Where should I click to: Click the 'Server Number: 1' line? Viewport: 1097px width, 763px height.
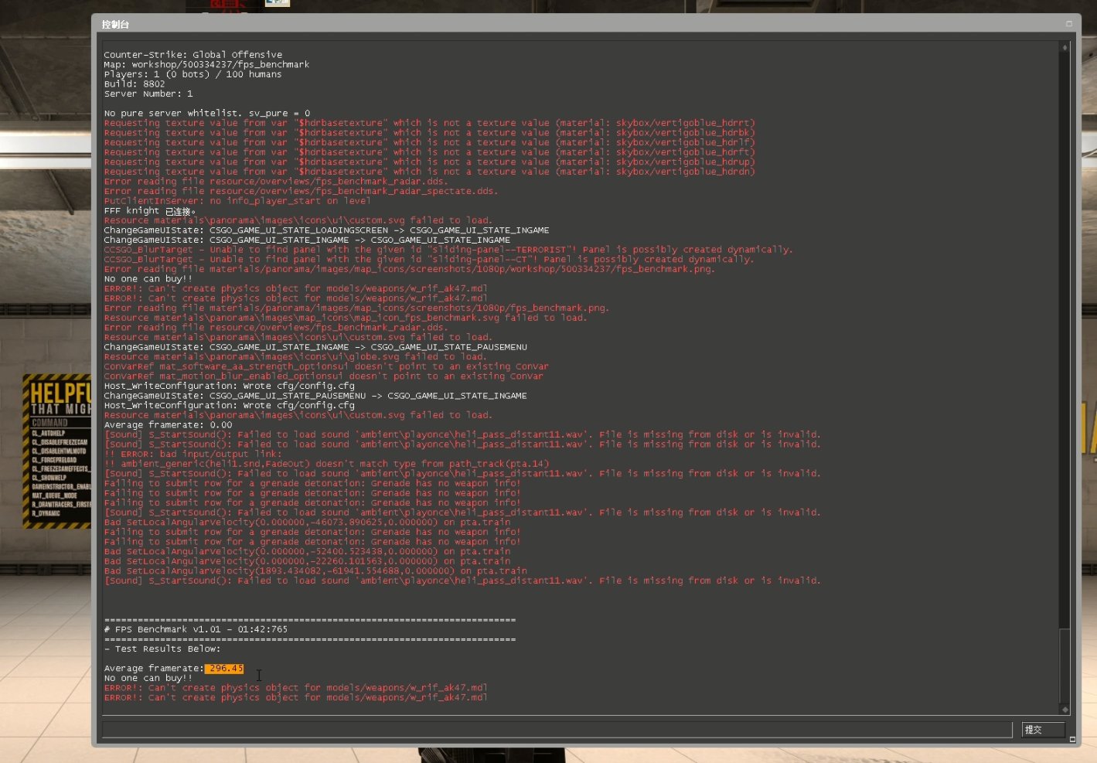148,94
